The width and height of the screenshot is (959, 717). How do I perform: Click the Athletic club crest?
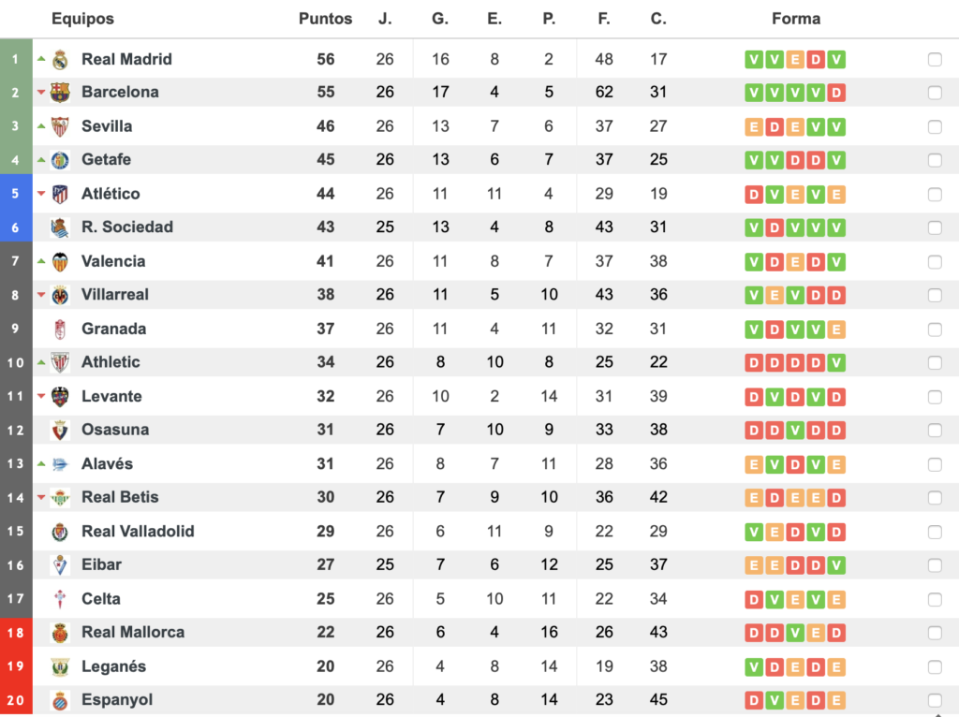60,362
